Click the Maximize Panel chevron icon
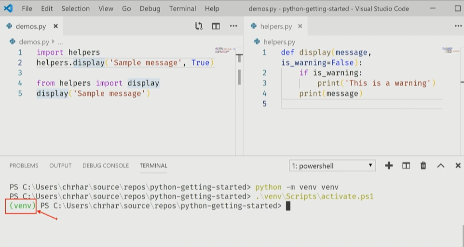 (x=441, y=165)
